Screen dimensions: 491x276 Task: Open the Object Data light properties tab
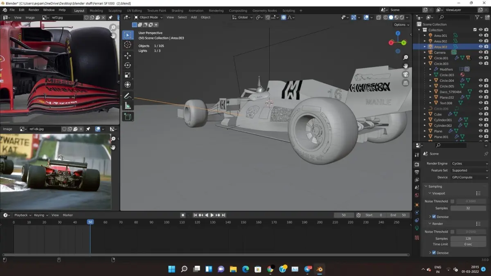click(417, 228)
